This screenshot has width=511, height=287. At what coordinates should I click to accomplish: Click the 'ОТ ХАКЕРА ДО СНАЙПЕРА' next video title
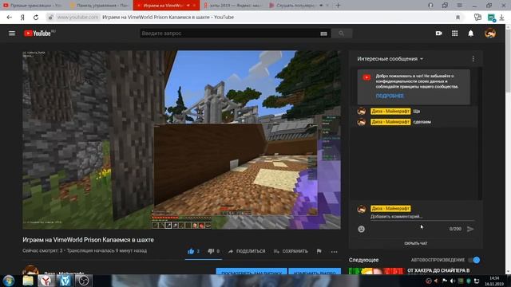(438, 270)
